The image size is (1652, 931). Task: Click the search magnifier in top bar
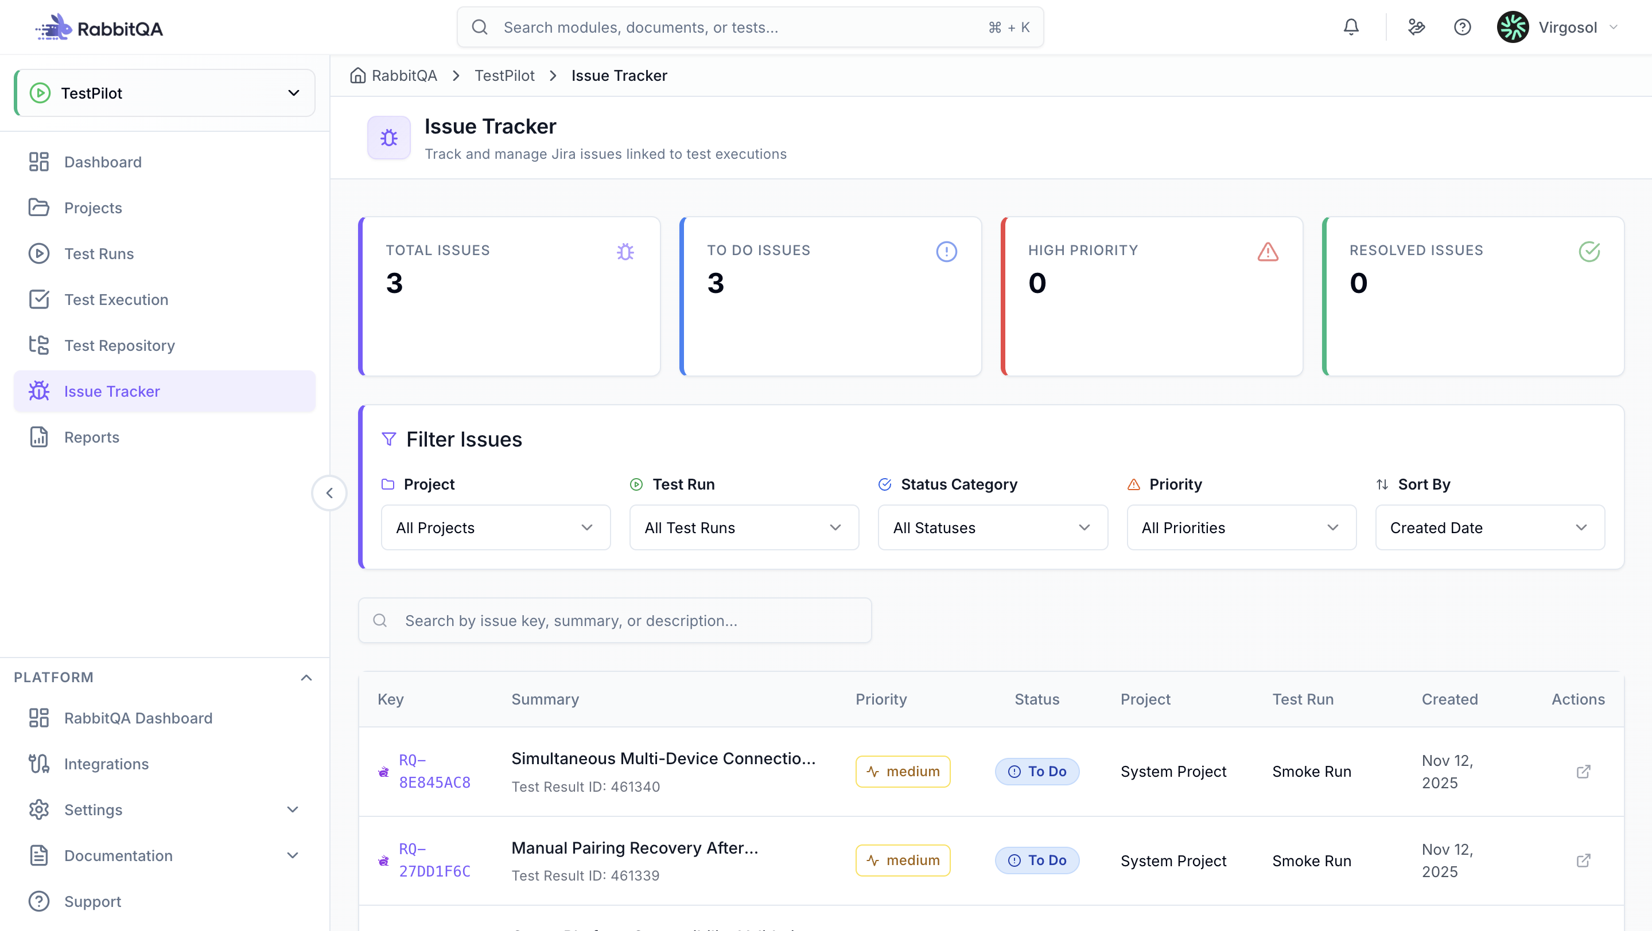[480, 27]
